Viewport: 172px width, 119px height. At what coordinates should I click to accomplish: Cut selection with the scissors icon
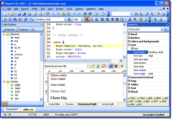(x=53, y=14)
